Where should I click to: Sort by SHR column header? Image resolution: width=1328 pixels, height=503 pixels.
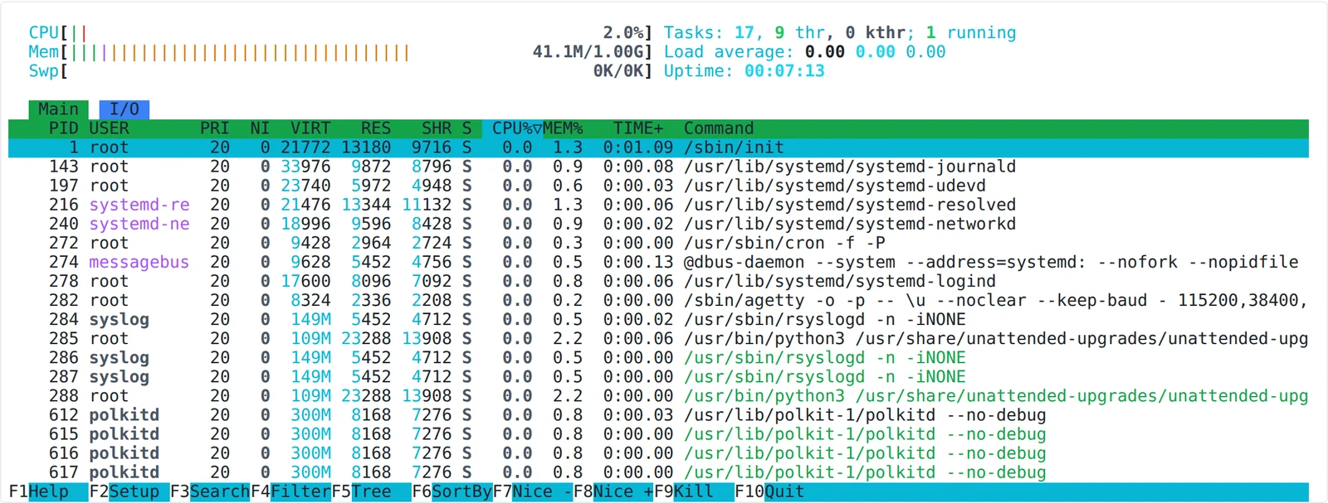437,128
